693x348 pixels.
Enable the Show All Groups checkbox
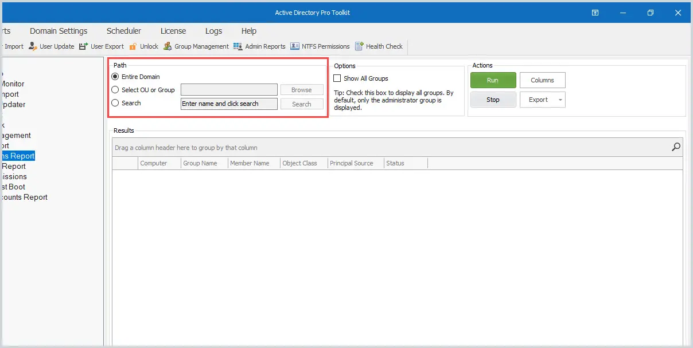coord(337,78)
